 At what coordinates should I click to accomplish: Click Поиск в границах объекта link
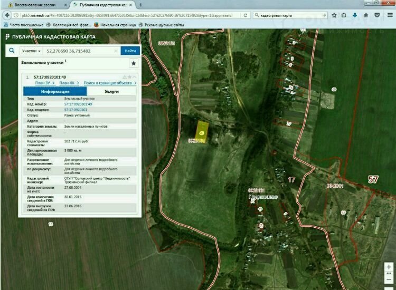click(110, 83)
